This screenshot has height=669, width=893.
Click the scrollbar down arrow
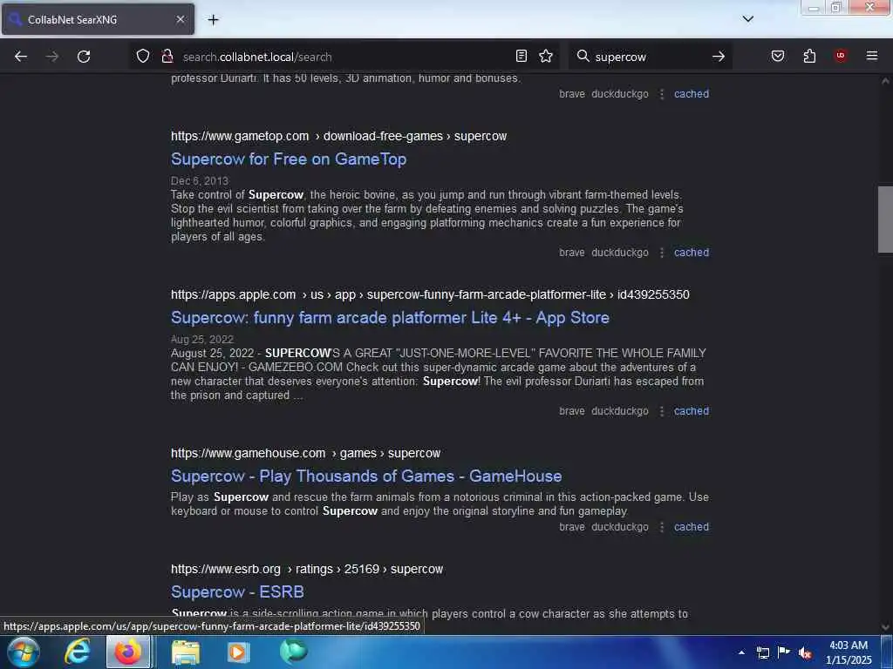885,627
